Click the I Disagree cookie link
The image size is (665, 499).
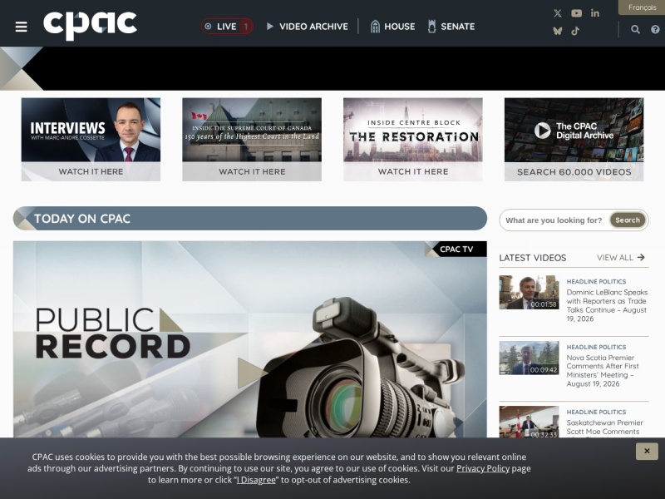(256, 480)
